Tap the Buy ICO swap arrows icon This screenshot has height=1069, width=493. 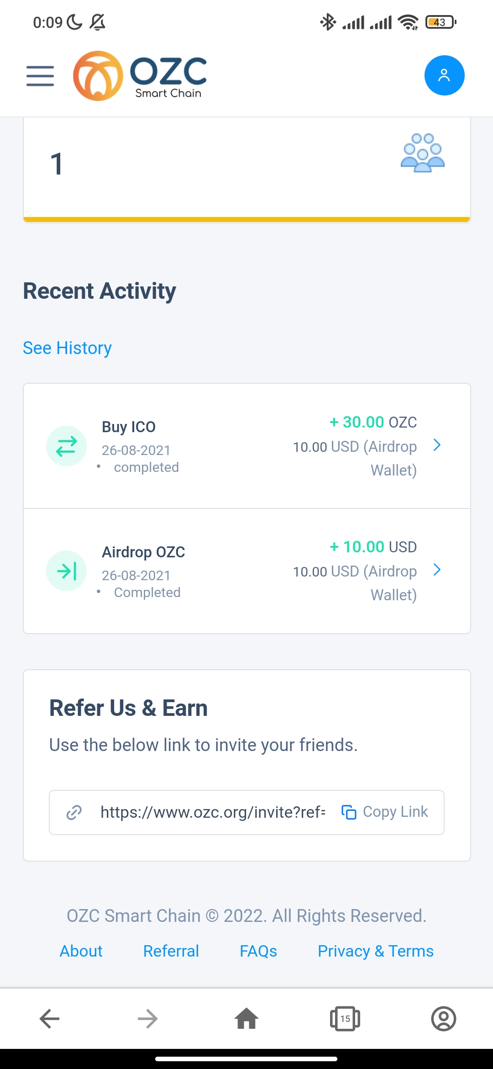[67, 446]
